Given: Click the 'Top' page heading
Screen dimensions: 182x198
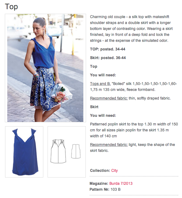Looking at the screenshot, I should [11, 7].
